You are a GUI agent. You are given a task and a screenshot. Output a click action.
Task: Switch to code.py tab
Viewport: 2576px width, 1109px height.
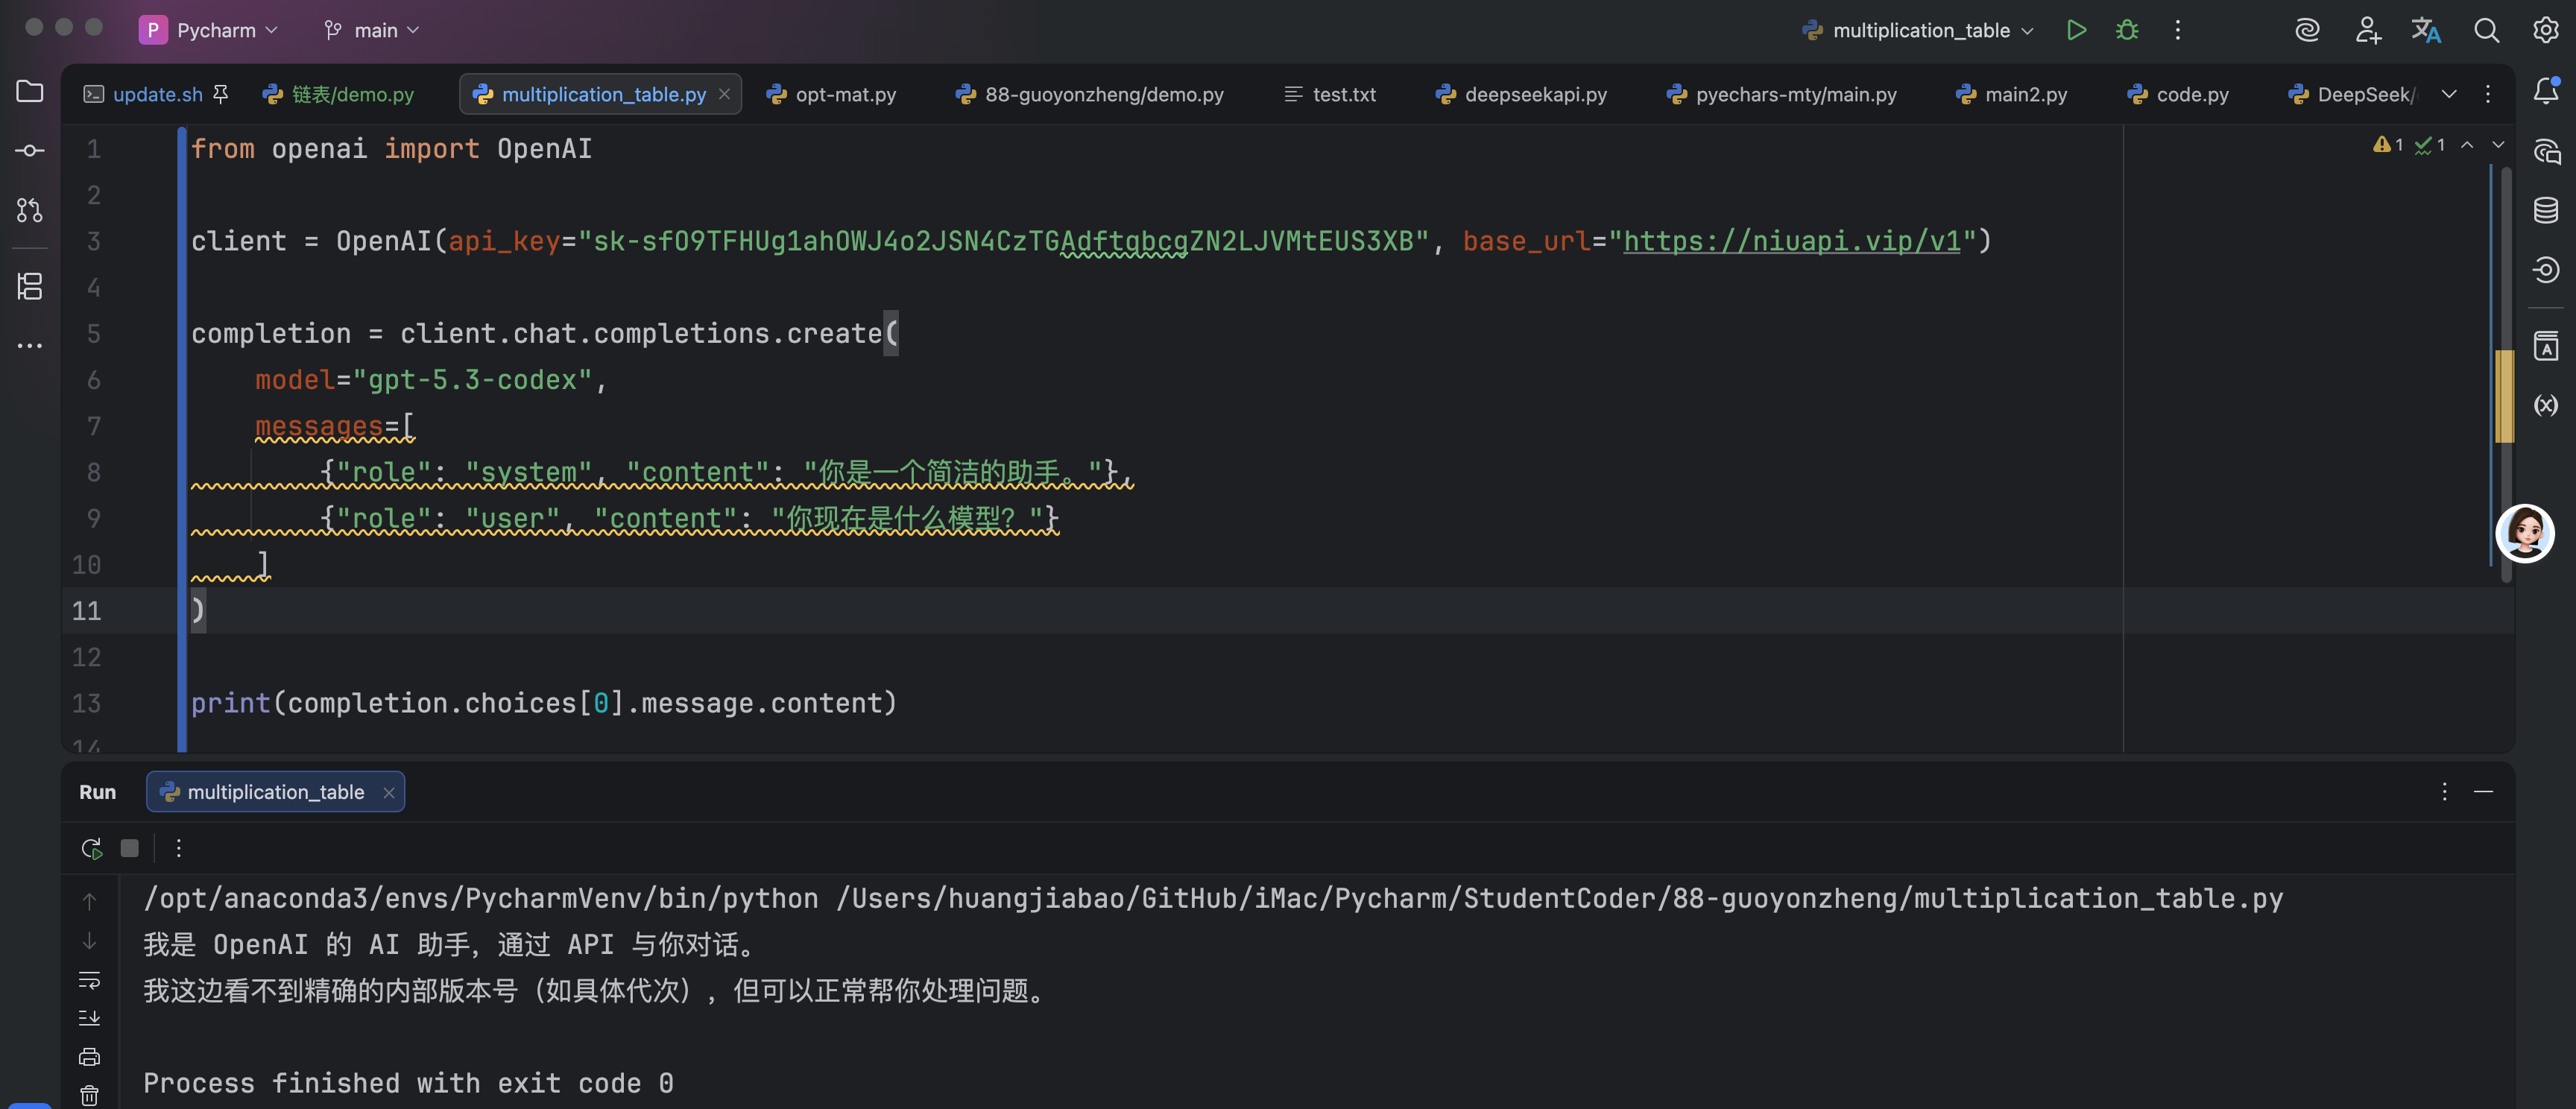(x=2177, y=94)
